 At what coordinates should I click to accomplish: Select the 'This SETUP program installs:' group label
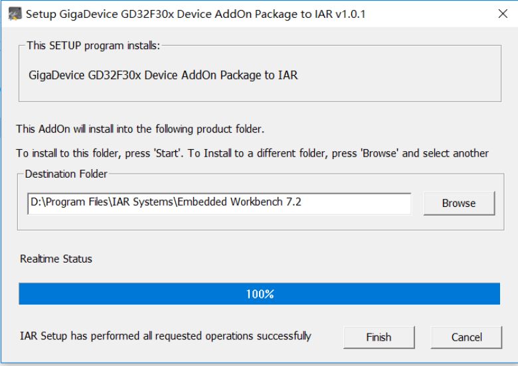(93, 45)
